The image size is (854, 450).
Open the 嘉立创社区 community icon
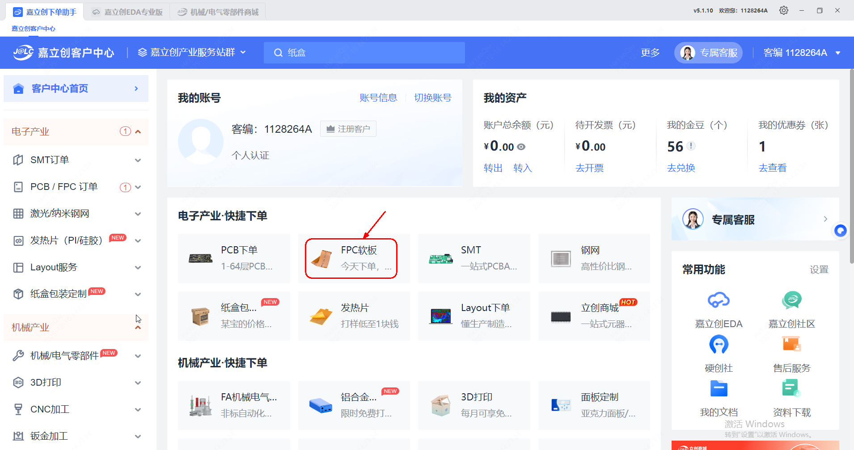(x=791, y=300)
